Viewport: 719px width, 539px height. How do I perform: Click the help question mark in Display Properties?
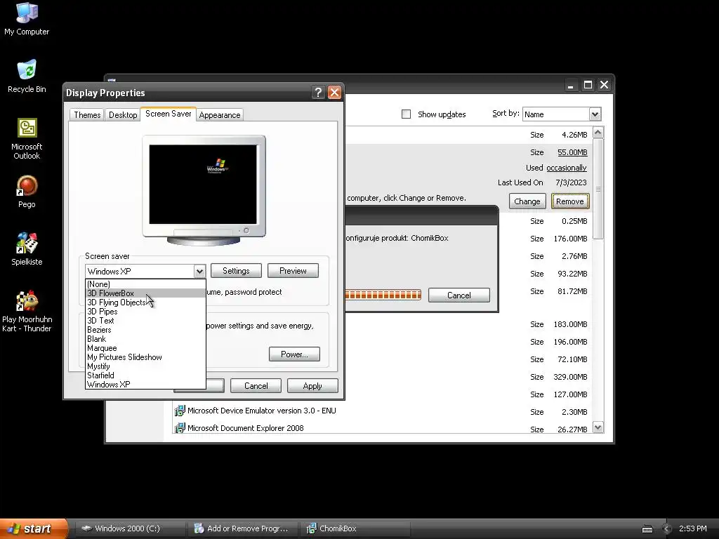318,93
